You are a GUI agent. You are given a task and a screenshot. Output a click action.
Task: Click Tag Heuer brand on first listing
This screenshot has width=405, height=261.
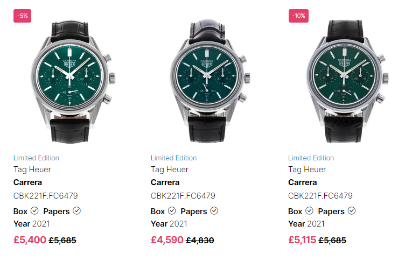32,170
